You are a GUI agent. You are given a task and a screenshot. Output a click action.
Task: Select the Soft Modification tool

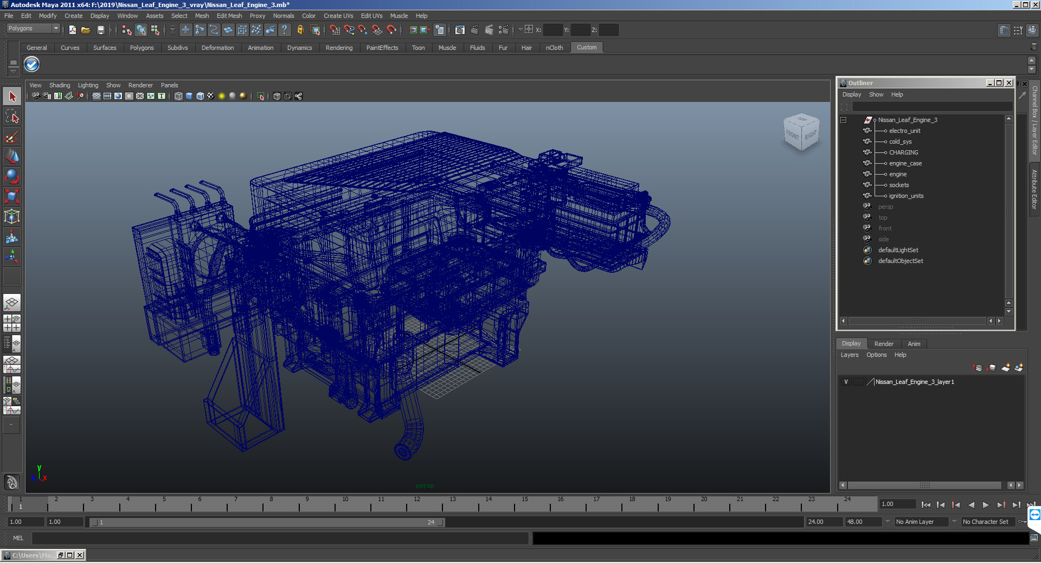tap(12, 236)
